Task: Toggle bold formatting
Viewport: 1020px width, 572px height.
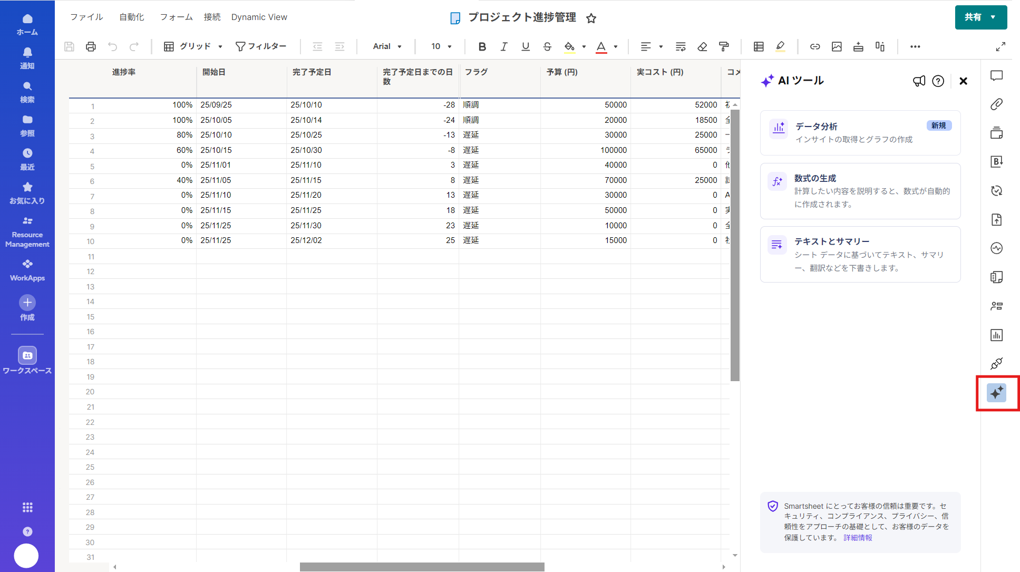Action: point(482,46)
